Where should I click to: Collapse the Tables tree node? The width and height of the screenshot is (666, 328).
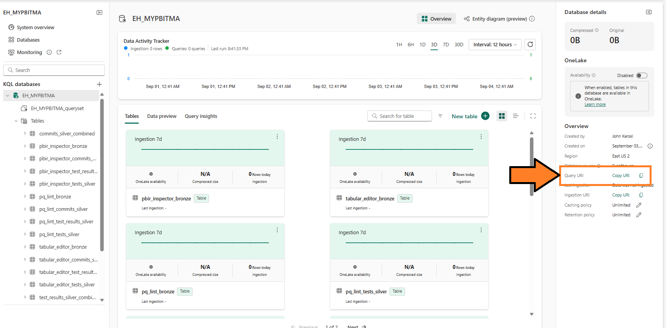point(16,121)
